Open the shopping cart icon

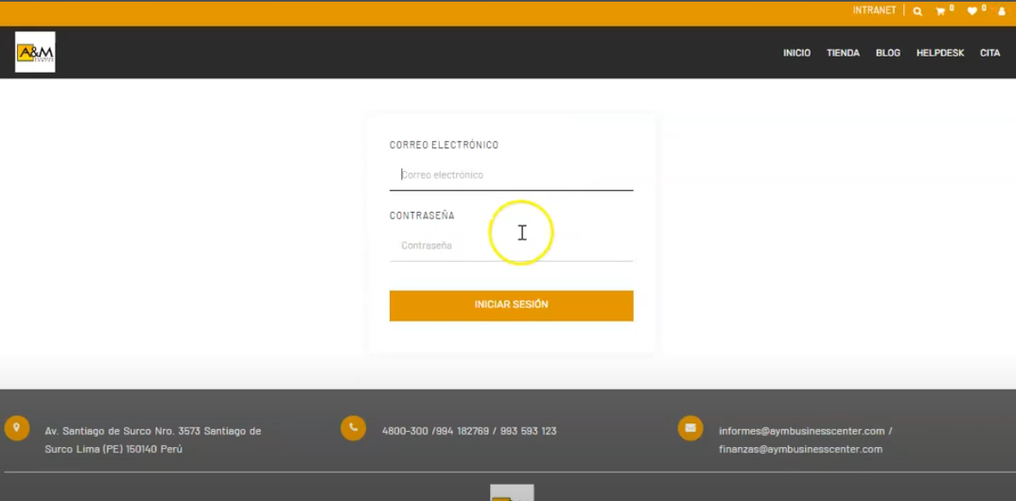(941, 12)
